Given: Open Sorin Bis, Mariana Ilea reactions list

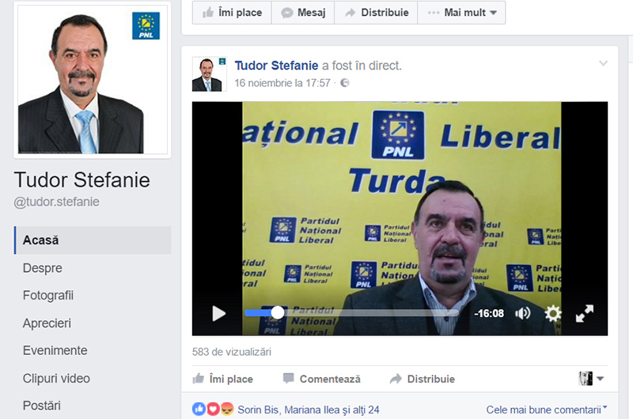Looking at the screenshot, I should tap(309, 410).
